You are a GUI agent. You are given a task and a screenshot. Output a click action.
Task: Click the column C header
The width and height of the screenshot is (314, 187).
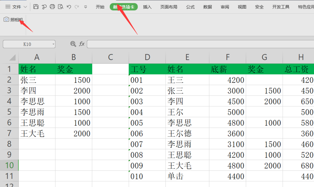coord(110,58)
